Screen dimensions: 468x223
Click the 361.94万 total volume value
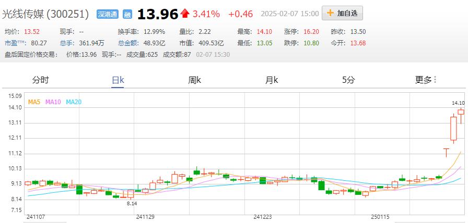[91, 43]
